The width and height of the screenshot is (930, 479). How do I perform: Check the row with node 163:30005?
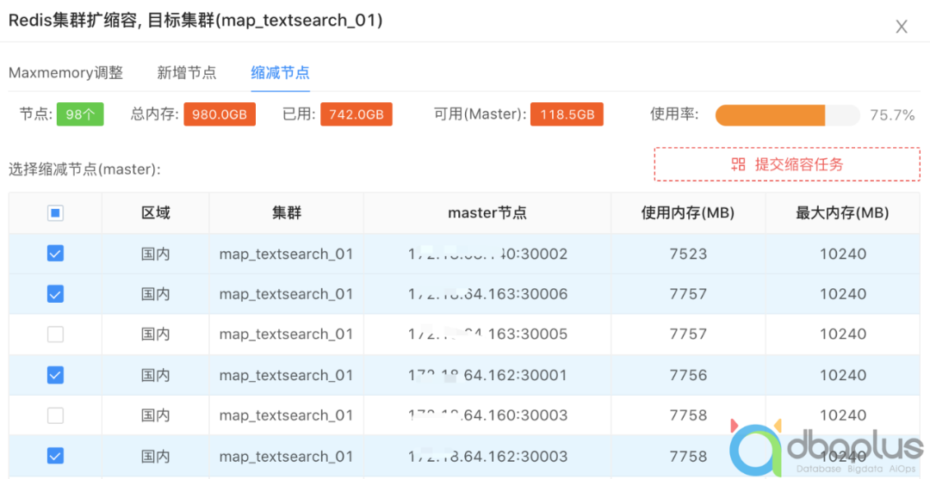click(x=55, y=335)
